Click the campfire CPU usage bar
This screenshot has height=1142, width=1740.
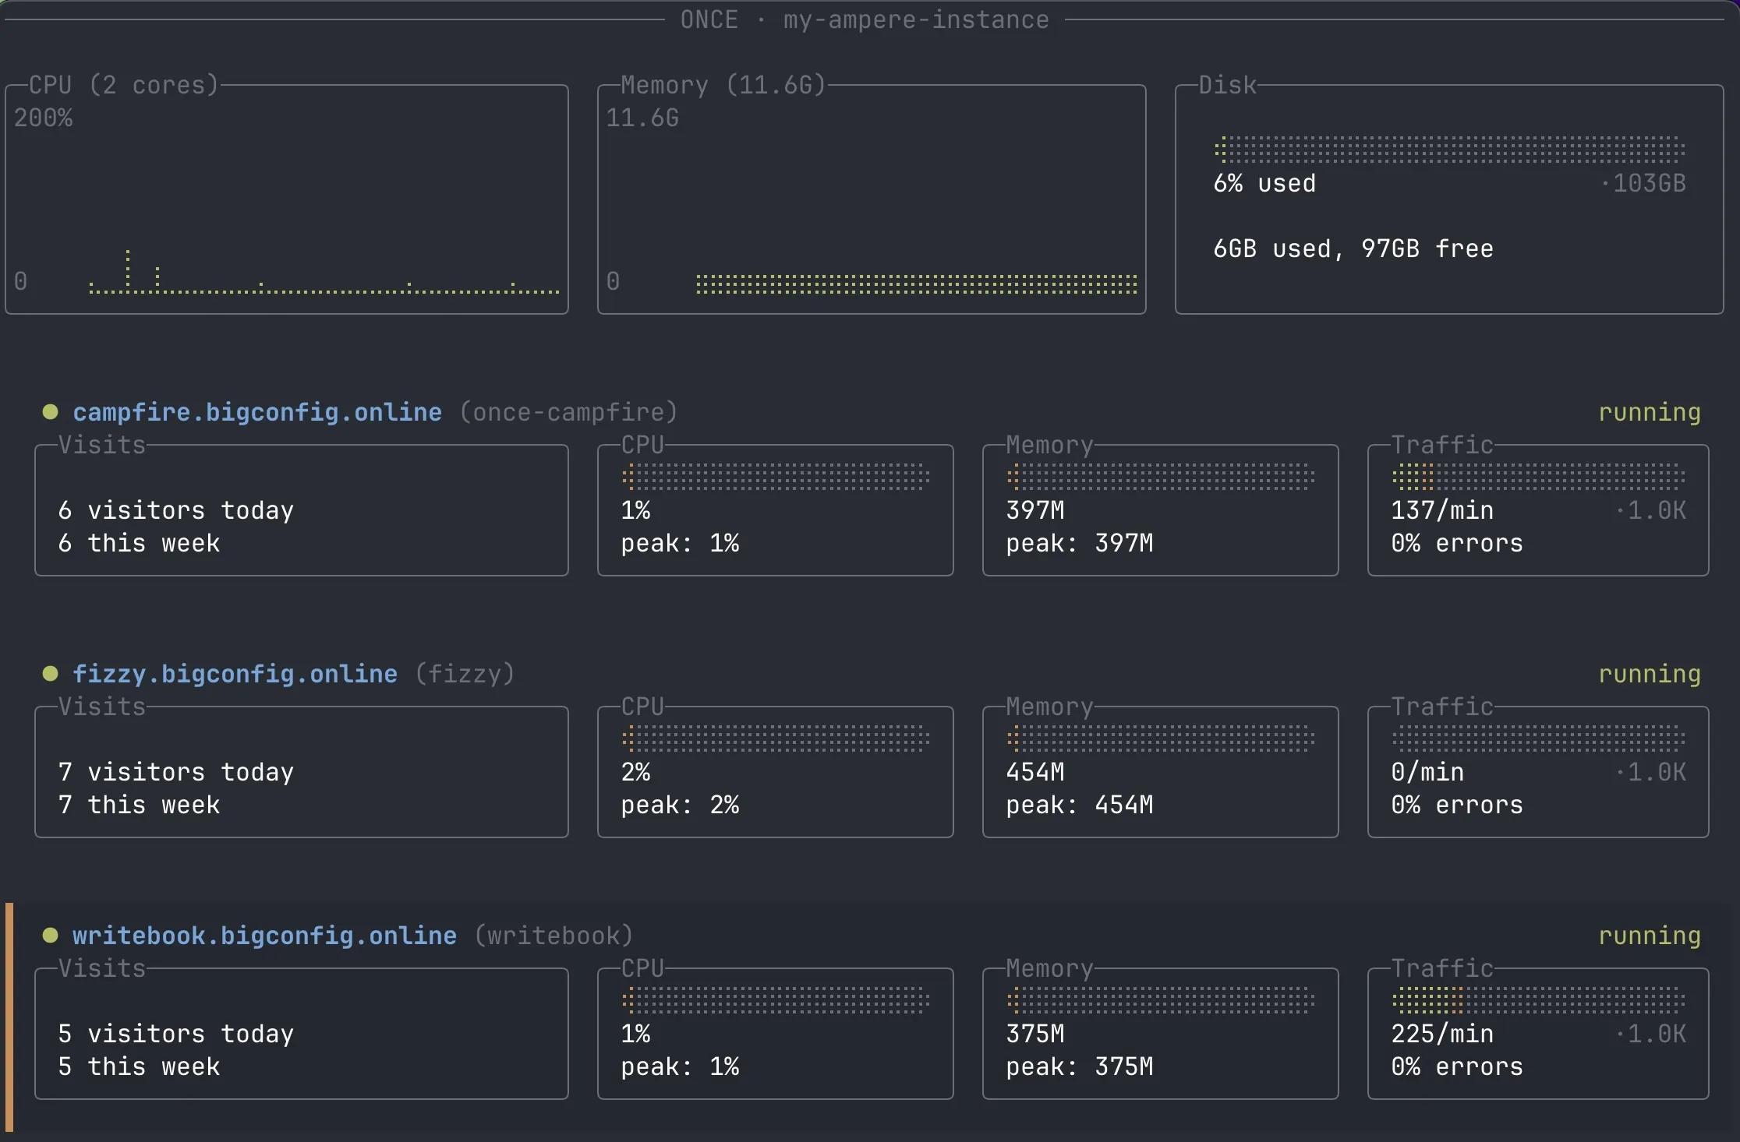pos(776,476)
